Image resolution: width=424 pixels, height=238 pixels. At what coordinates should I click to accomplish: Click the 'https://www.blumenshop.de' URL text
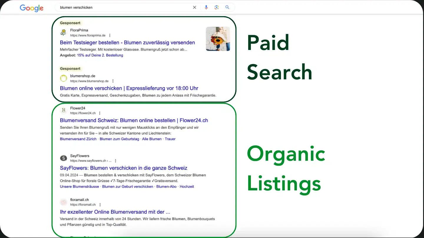[89, 81]
